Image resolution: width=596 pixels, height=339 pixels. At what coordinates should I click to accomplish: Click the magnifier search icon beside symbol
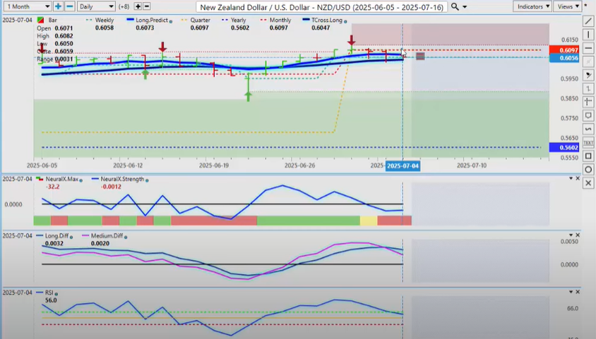(455, 6)
